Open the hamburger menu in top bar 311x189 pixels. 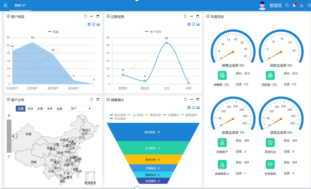[x=5, y=5]
